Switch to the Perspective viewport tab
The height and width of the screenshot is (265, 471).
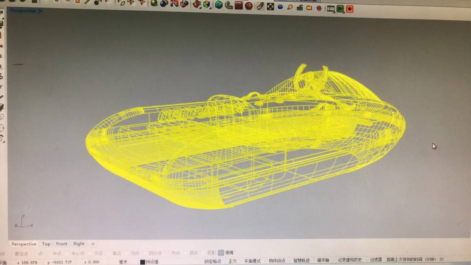24,244
